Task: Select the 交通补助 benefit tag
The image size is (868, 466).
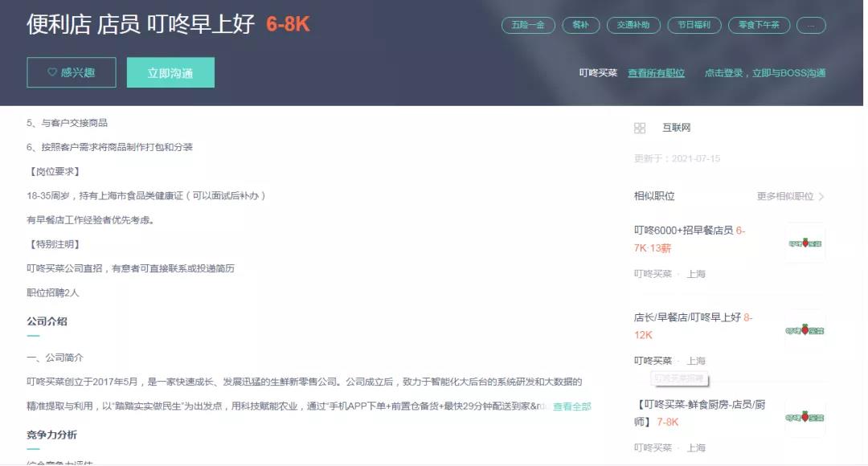Action: click(x=633, y=25)
